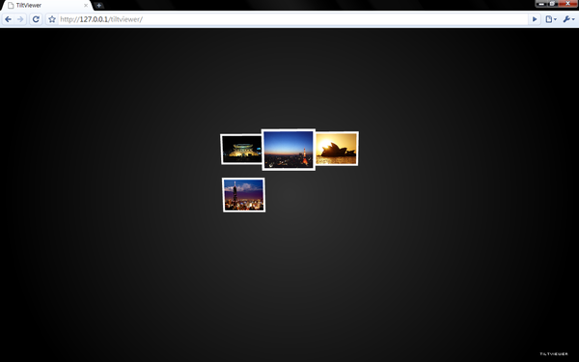Reload the TiltViewer page

click(x=36, y=19)
